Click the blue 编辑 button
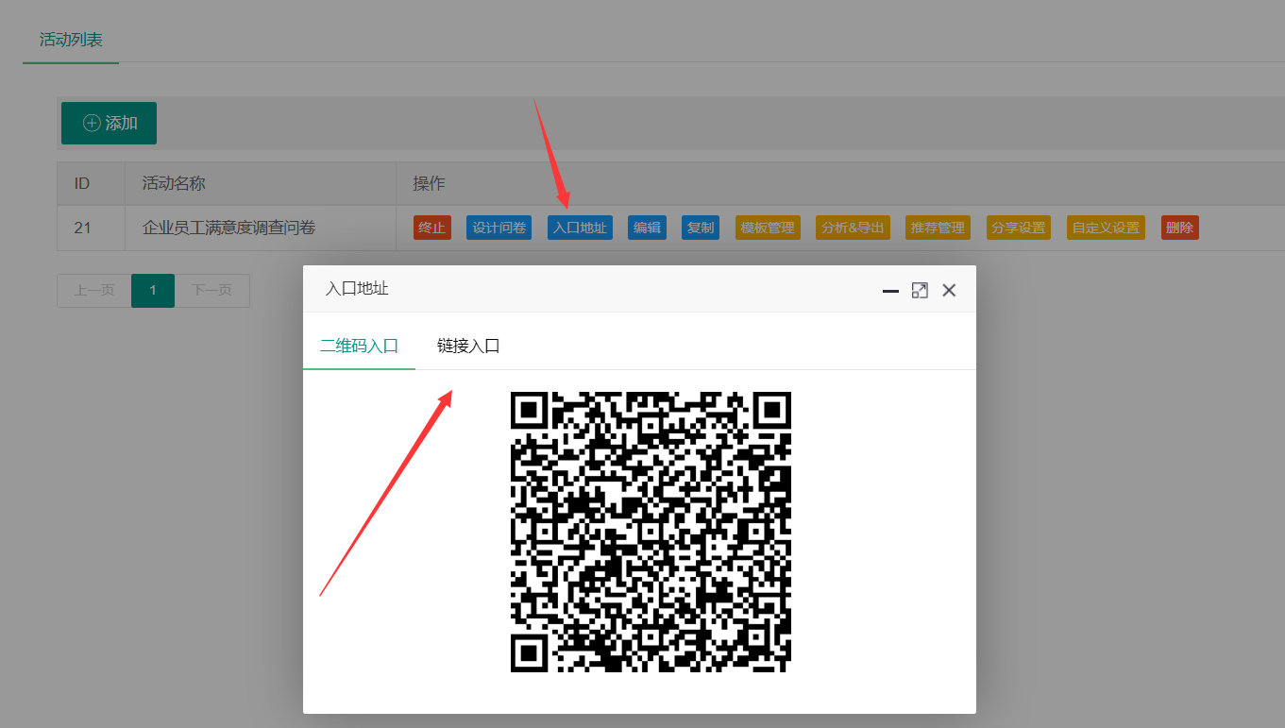 [647, 228]
